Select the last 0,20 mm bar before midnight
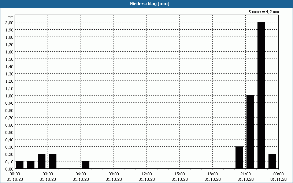Viewport: 293px width, 183px height. click(x=272, y=161)
